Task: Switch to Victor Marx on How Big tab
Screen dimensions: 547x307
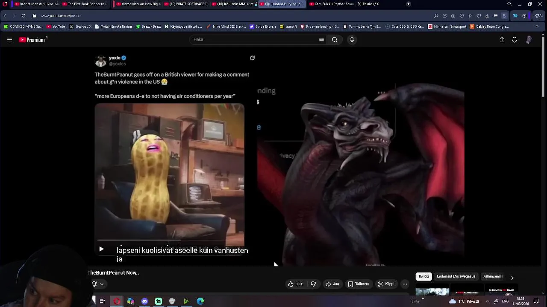Action: click(138, 4)
